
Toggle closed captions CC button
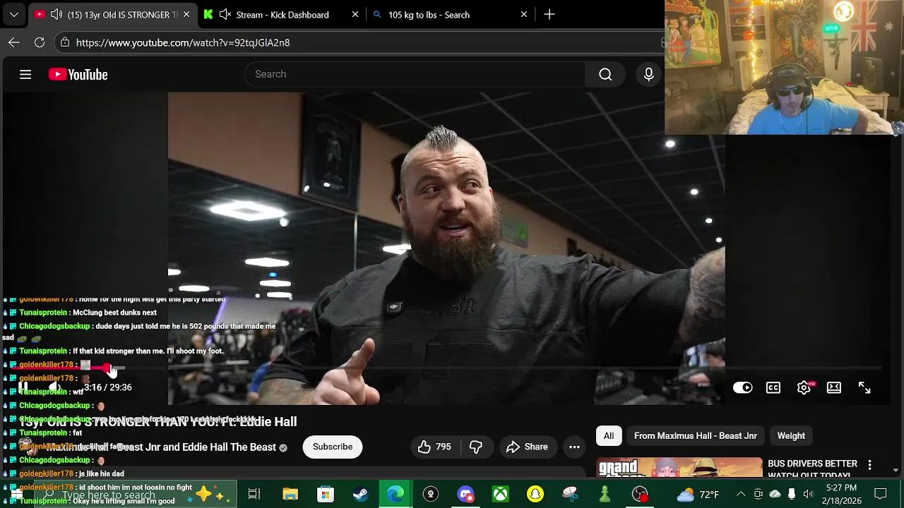773,387
